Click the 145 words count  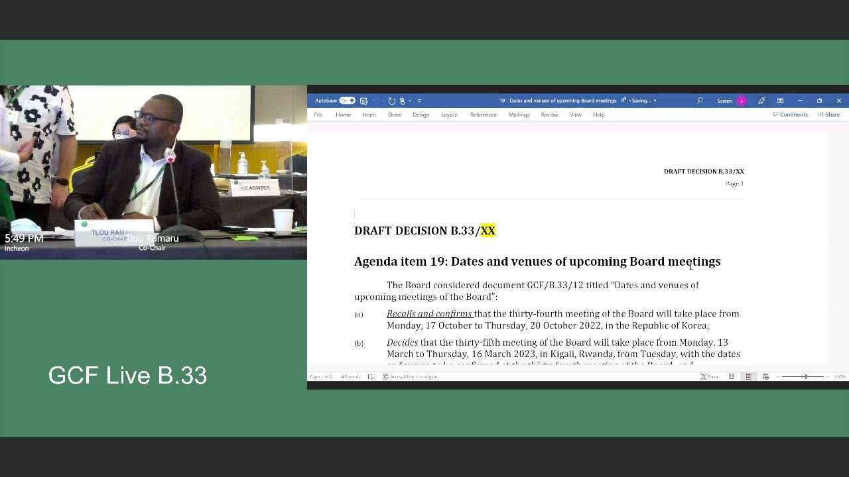350,376
